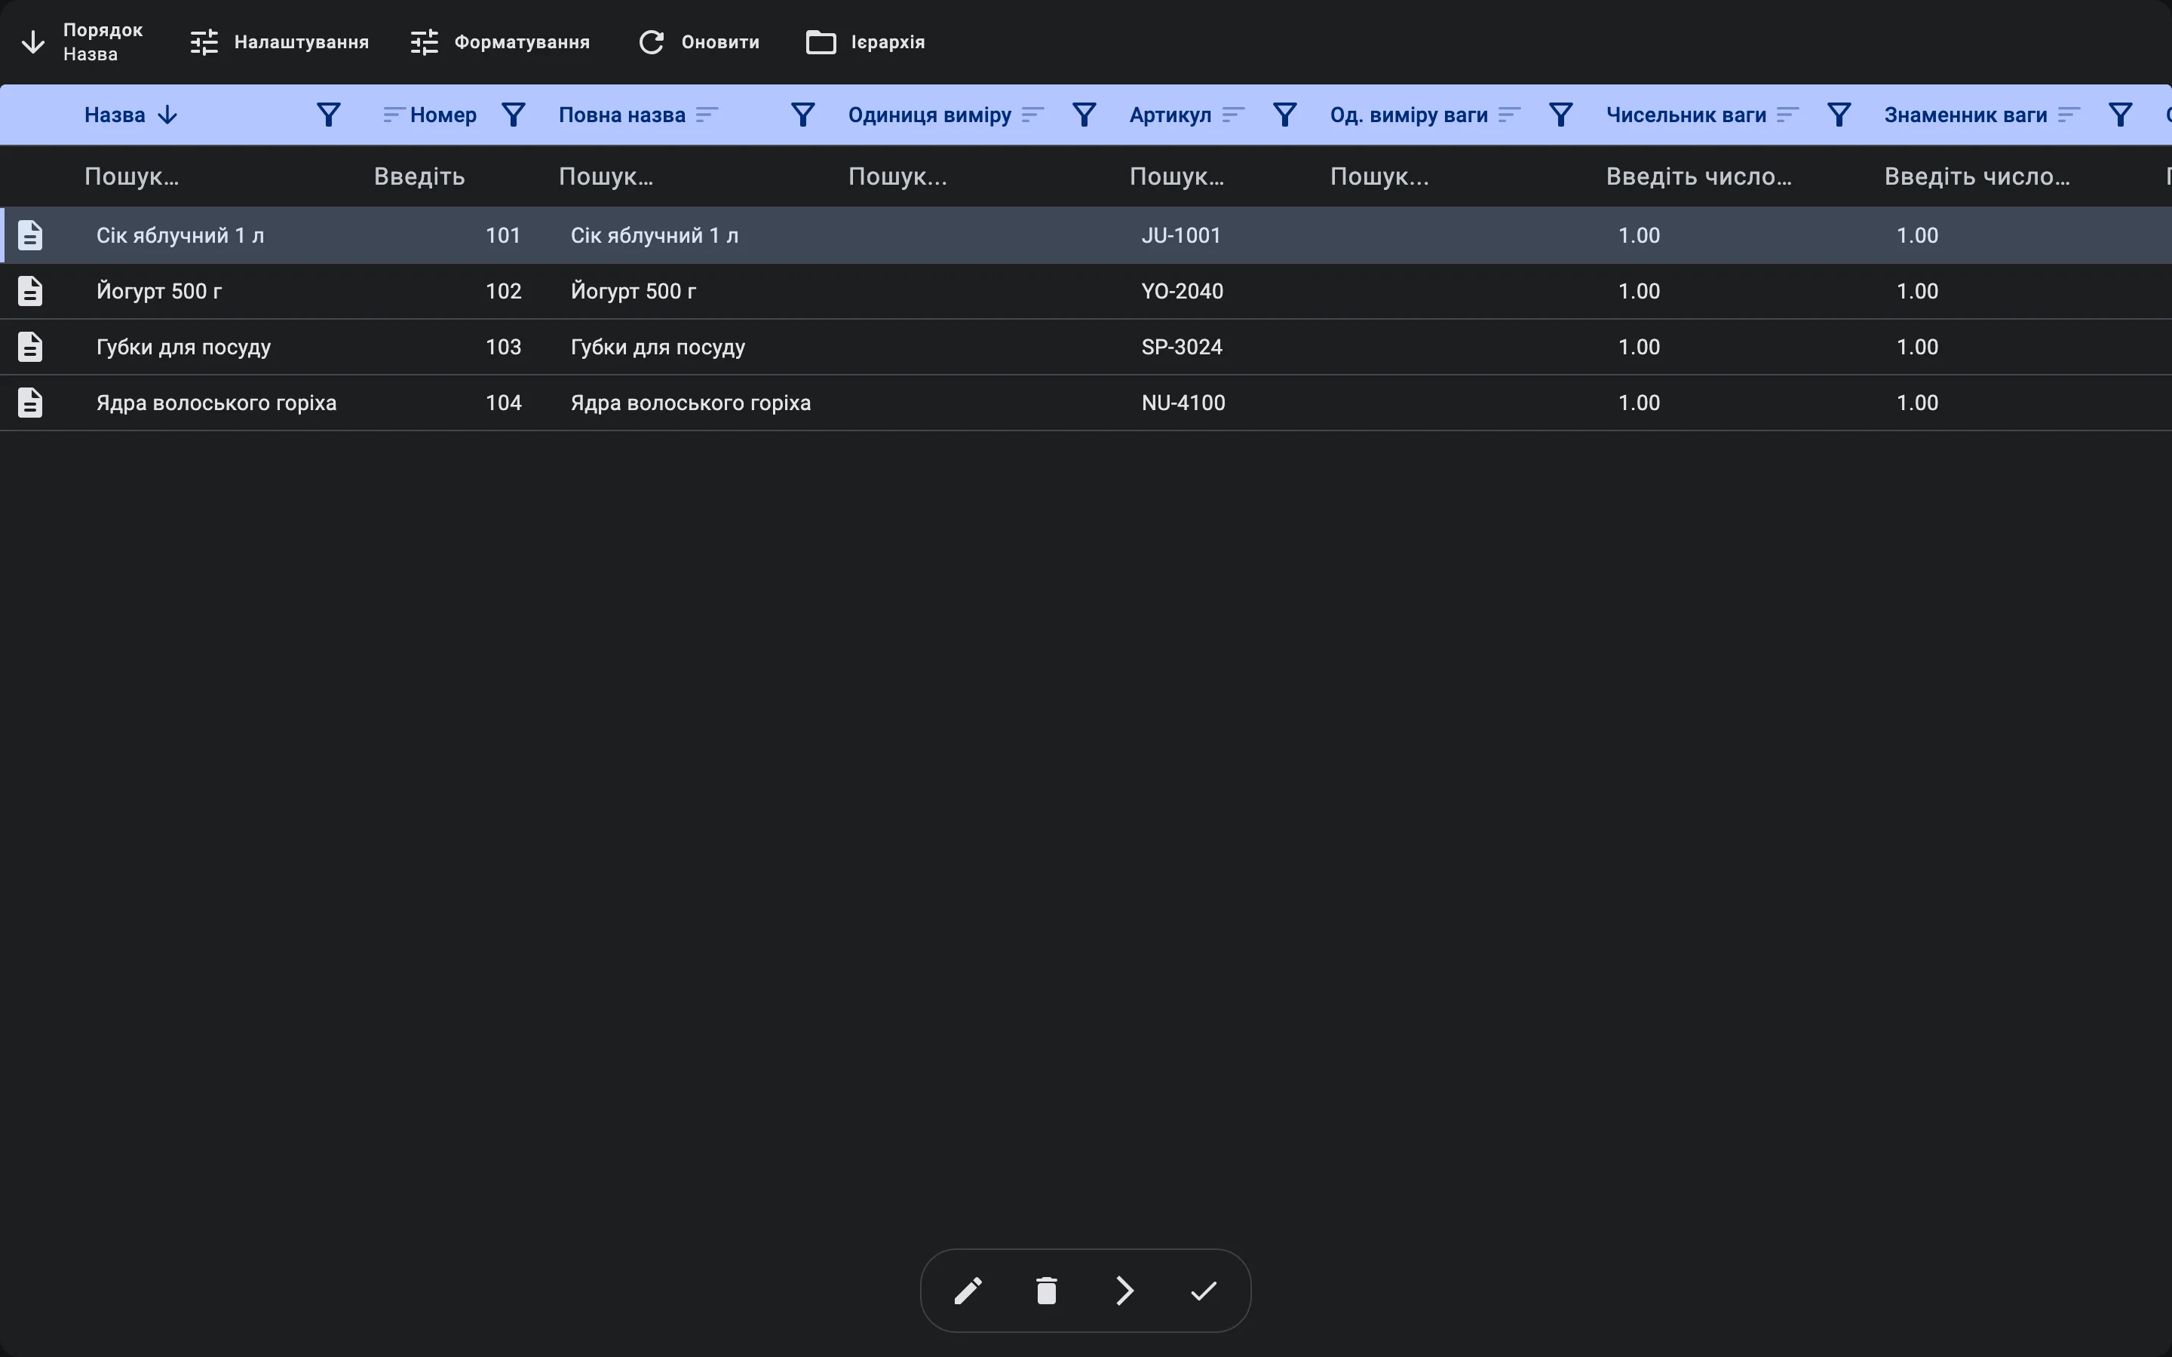This screenshot has width=2172, height=1357.
Task: Click document icon of Сік яблучний row
Action: 30,235
